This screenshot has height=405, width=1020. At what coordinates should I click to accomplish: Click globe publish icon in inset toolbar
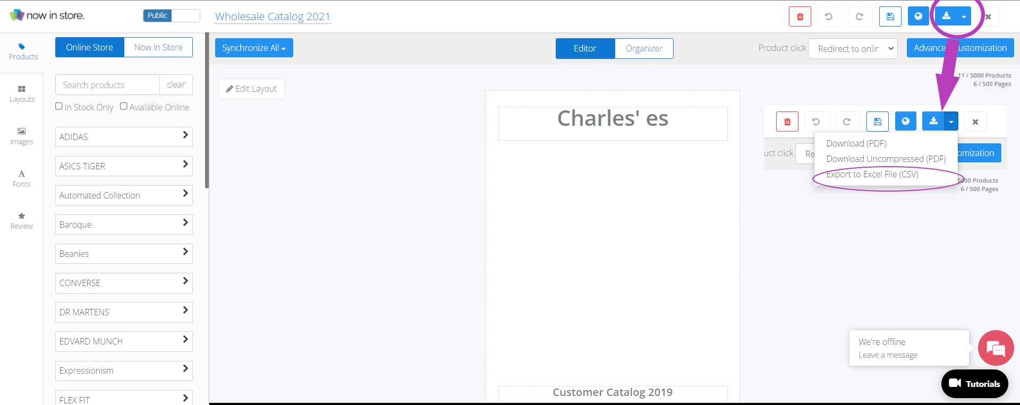tap(906, 122)
